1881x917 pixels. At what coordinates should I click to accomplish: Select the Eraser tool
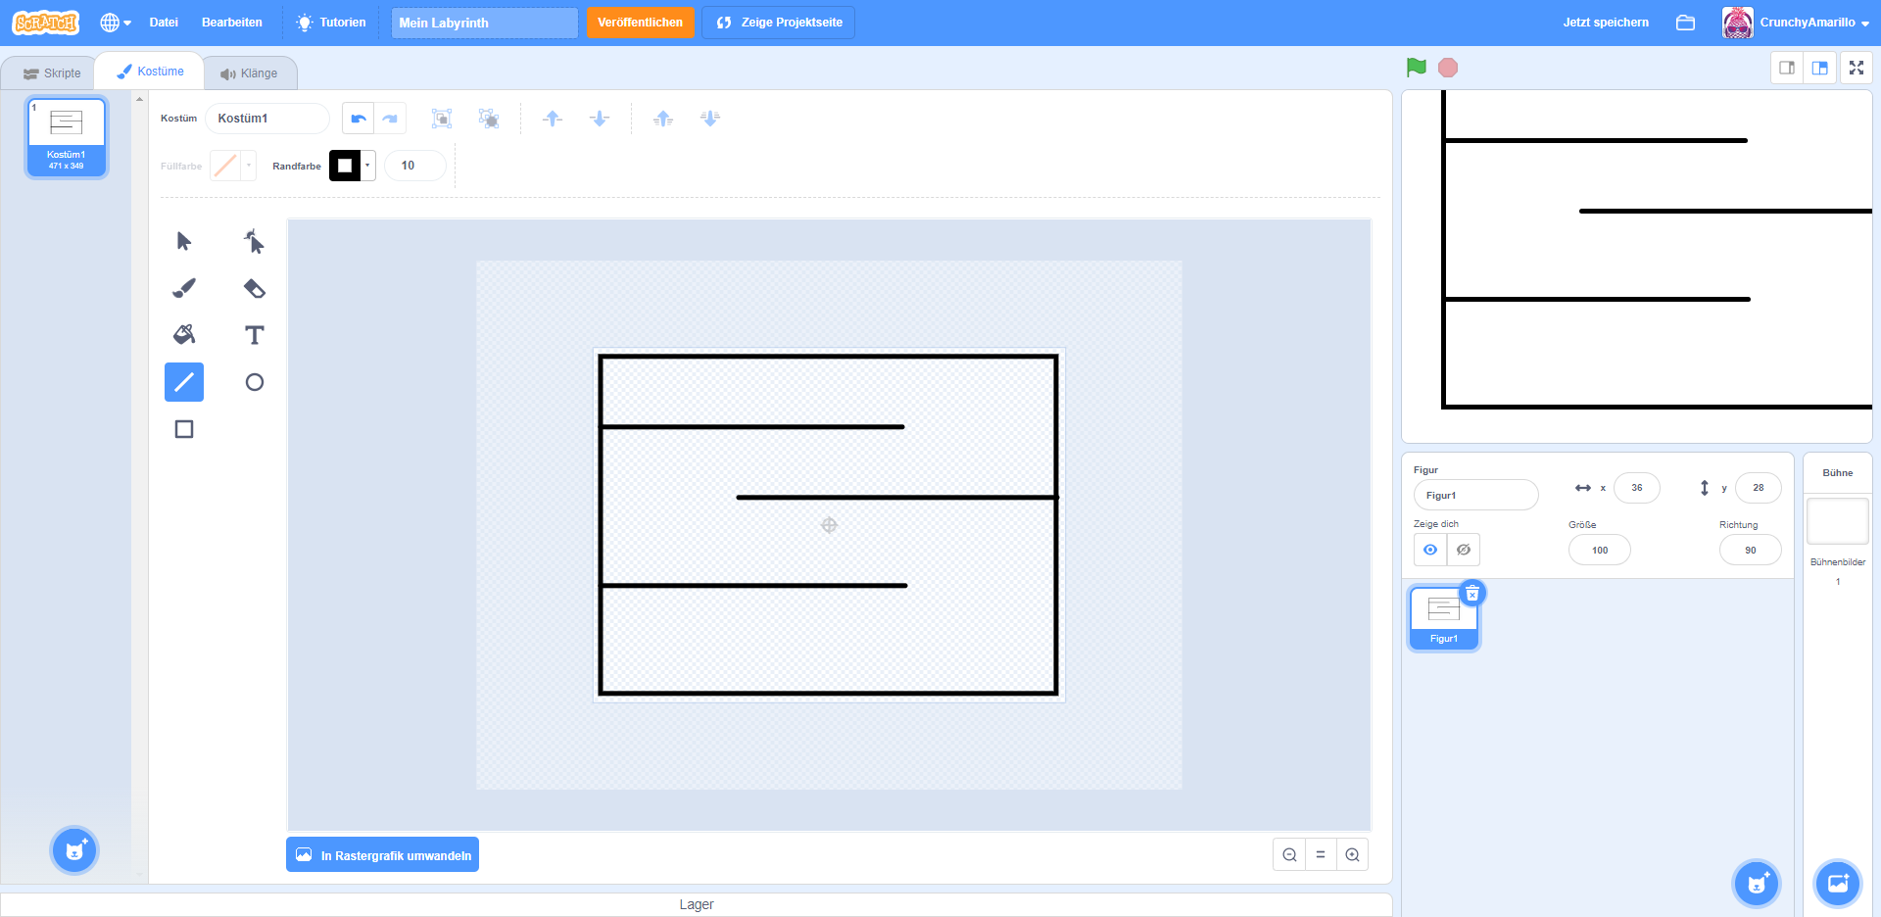tap(254, 288)
